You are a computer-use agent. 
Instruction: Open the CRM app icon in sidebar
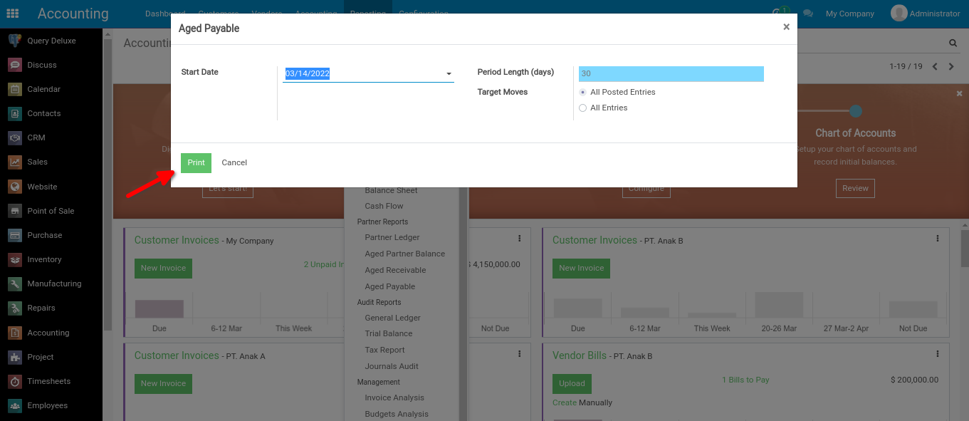click(x=15, y=137)
